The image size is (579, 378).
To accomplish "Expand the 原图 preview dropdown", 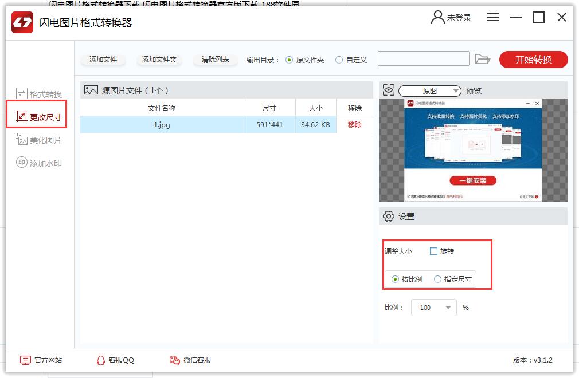I will pos(430,91).
